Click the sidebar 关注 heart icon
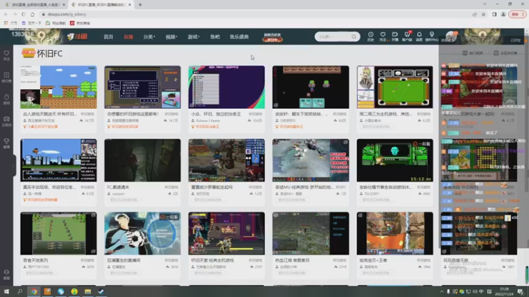 coord(7,55)
